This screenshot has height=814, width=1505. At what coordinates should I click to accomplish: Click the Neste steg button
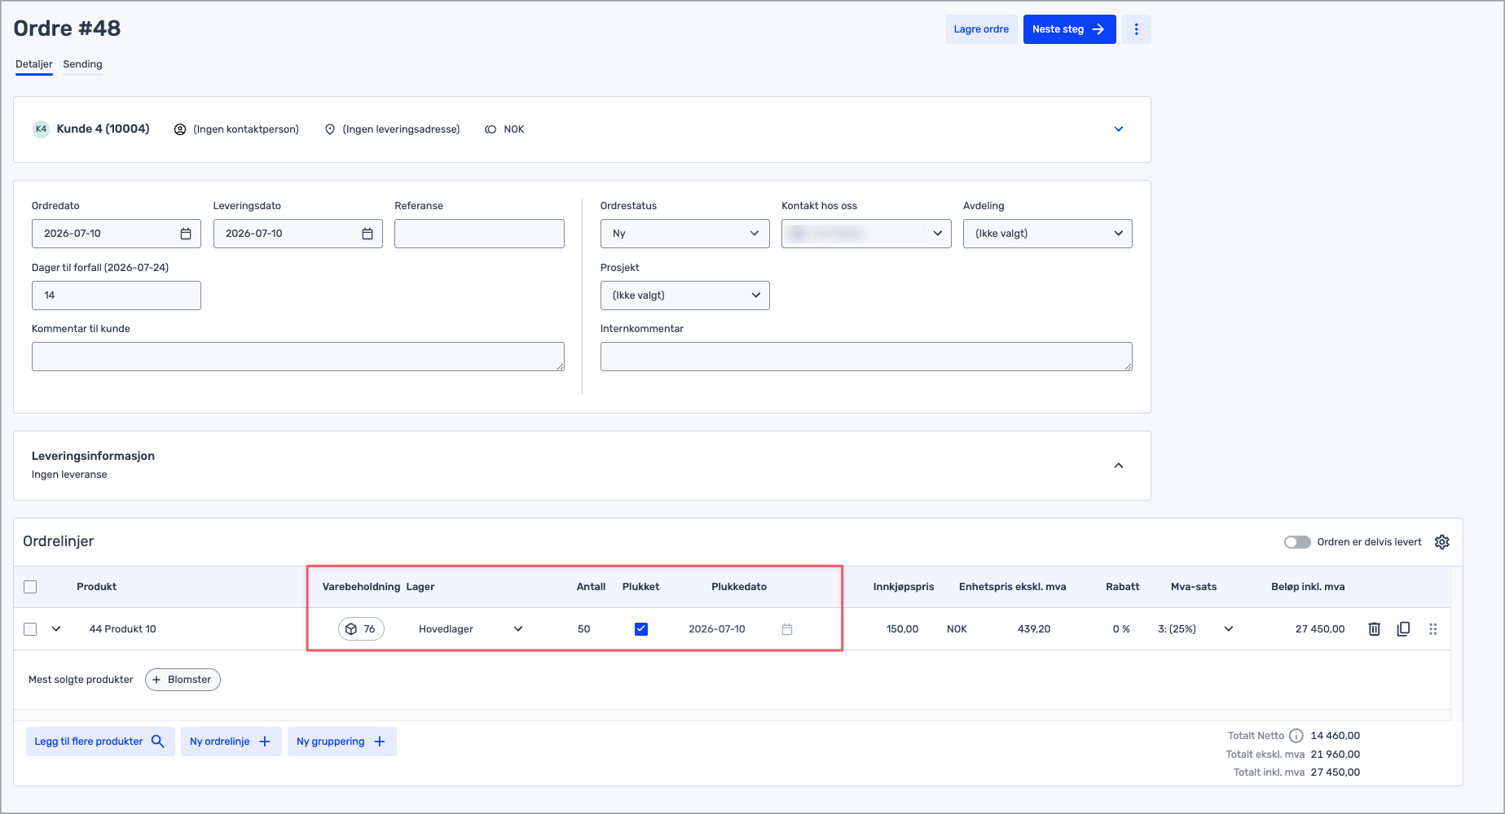point(1069,29)
